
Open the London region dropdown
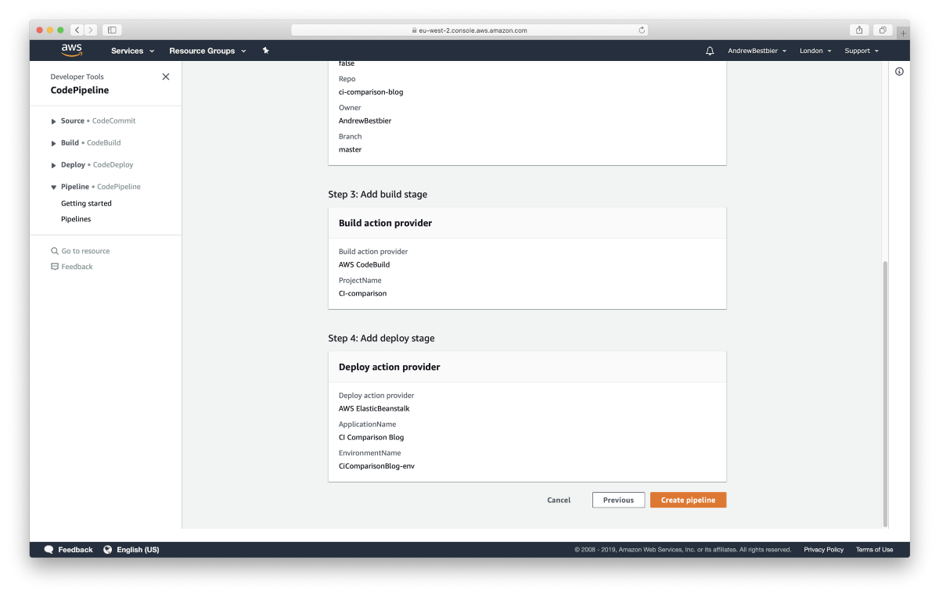click(815, 51)
